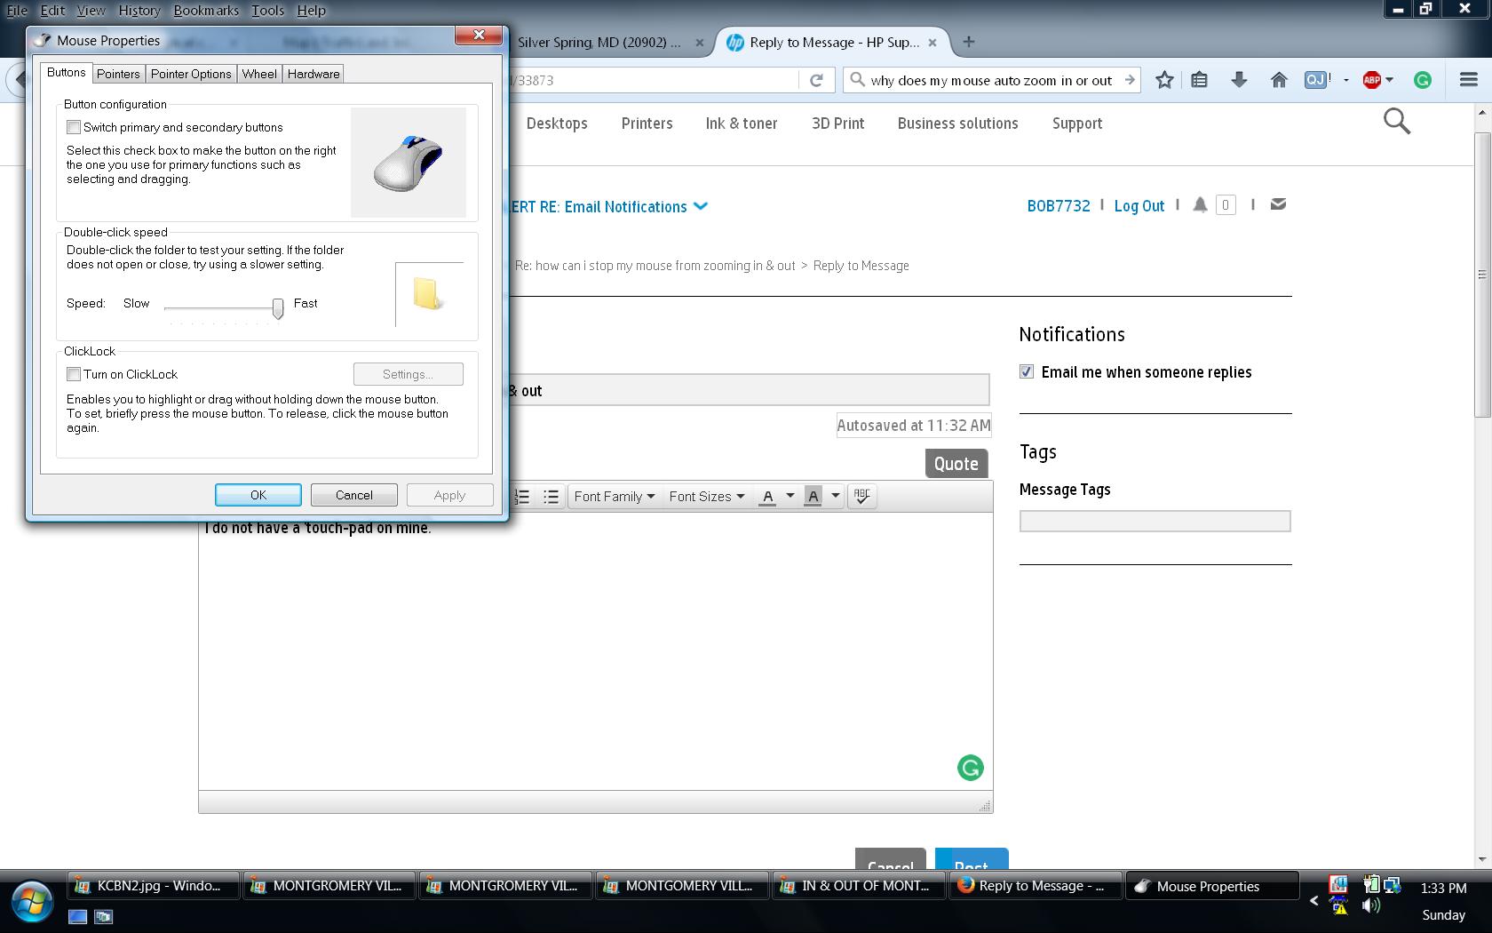Bookmark the page with the star icon
Screen dimensions: 1492x933
click(x=1164, y=80)
